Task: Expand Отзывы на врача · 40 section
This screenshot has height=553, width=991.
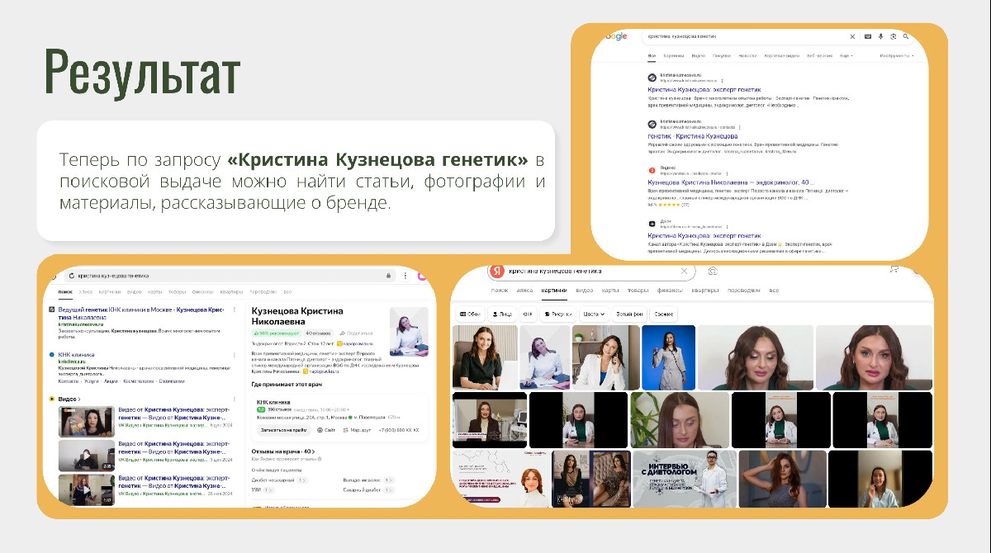Action: pos(283,451)
